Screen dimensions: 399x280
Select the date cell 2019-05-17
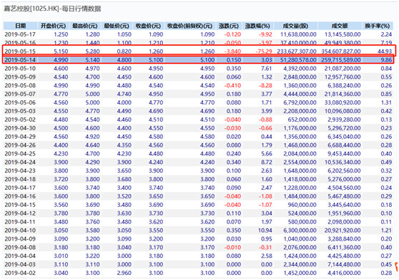pyautogui.click(x=20, y=34)
